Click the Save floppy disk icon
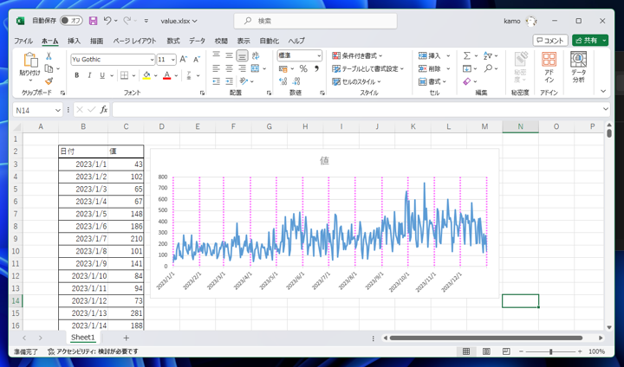Image resolution: width=624 pixels, height=367 pixels. click(x=93, y=21)
